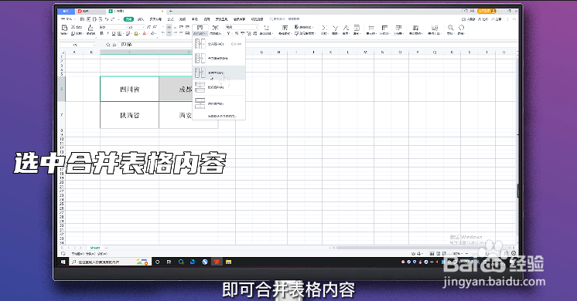
Task: Expand the fill color dropdown arrow
Action: pos(139,34)
